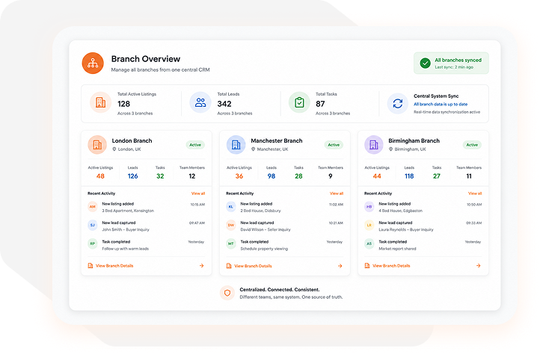Screen dimensions: 540x354
Task: Click the London Branch Active status badge
Action: (x=195, y=145)
